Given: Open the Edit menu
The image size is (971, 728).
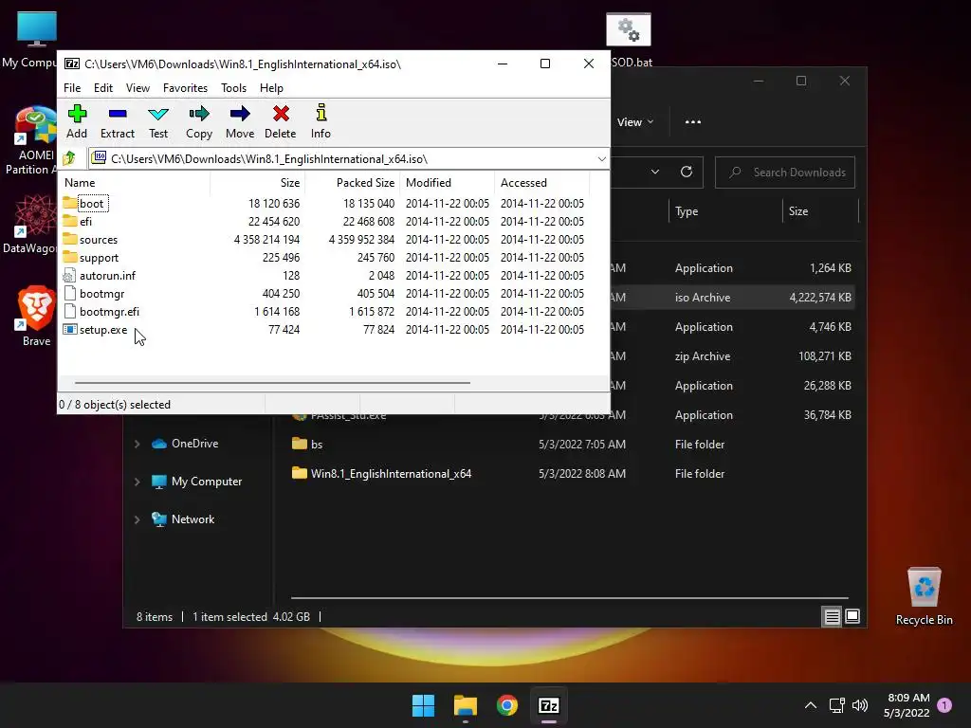Looking at the screenshot, I should [x=102, y=88].
